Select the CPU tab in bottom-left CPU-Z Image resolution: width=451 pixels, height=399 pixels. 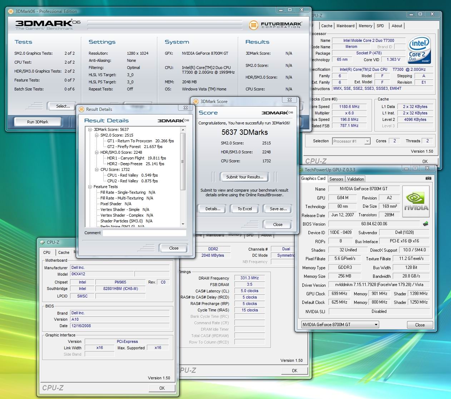47,252
